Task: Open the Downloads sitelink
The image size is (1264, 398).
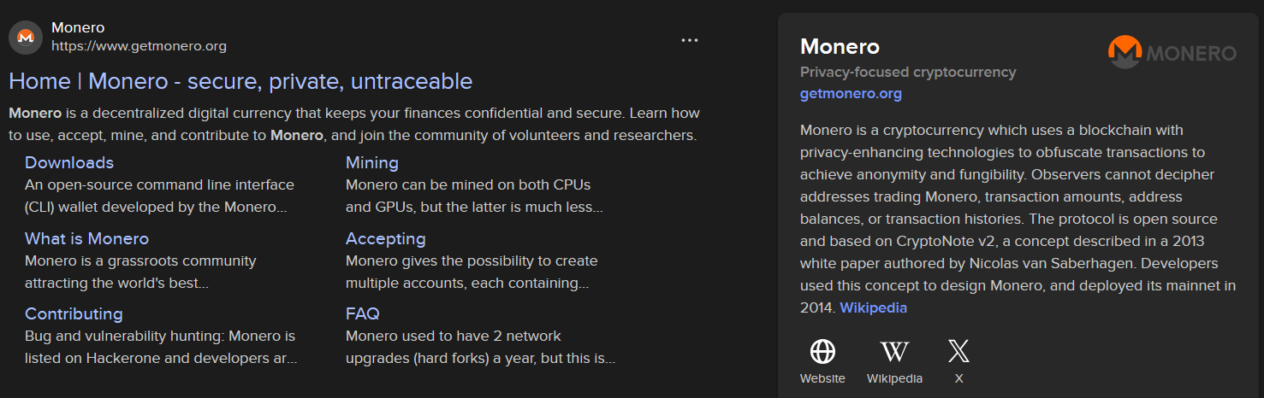Action: point(69,162)
